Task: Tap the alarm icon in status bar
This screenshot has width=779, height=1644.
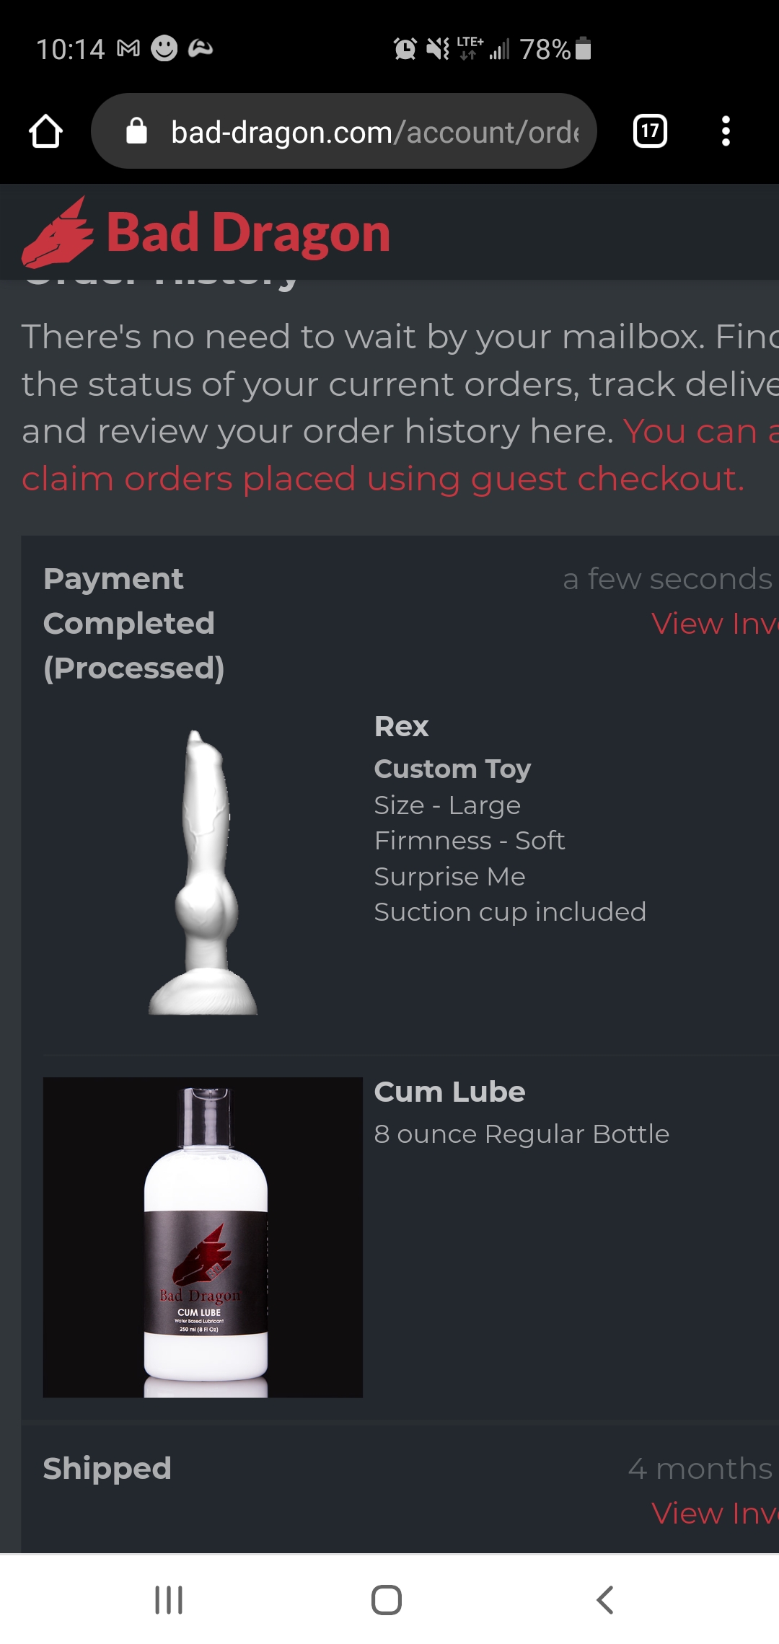Action: 405,49
